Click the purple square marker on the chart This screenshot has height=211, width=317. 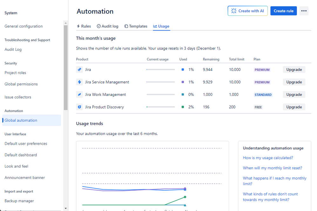(185, 189)
